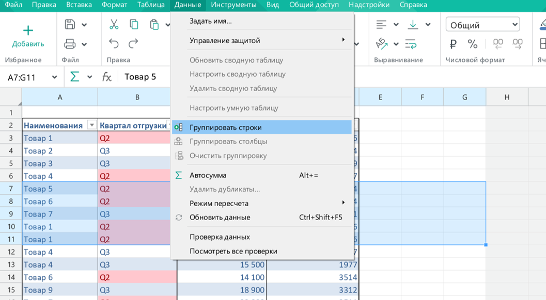Click the cell with value 18 900

pos(222,290)
